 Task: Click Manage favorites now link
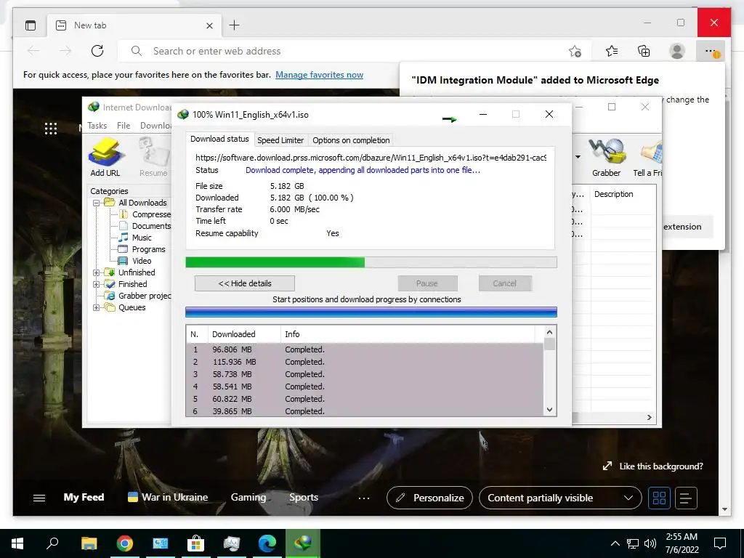click(320, 75)
